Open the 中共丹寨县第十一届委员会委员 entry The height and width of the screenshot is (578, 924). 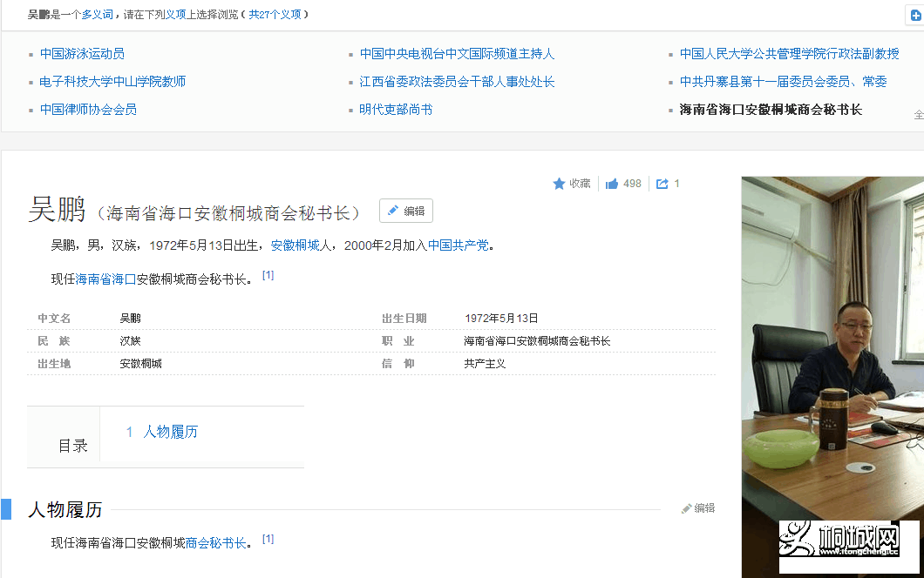pyautogui.click(x=783, y=82)
